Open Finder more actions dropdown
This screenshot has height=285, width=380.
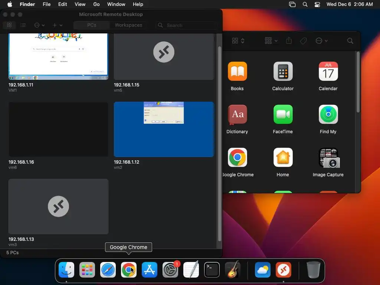click(x=322, y=41)
